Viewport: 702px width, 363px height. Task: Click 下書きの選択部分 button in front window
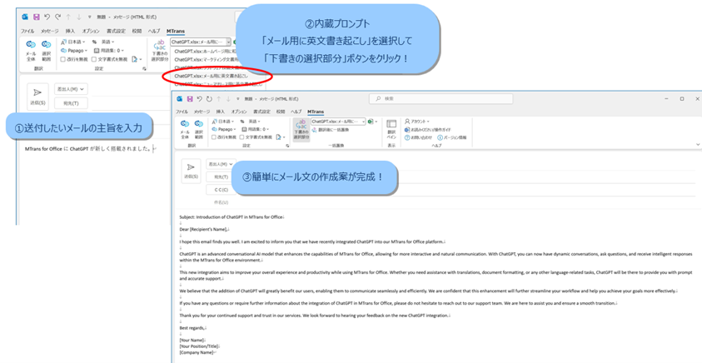[x=301, y=130]
